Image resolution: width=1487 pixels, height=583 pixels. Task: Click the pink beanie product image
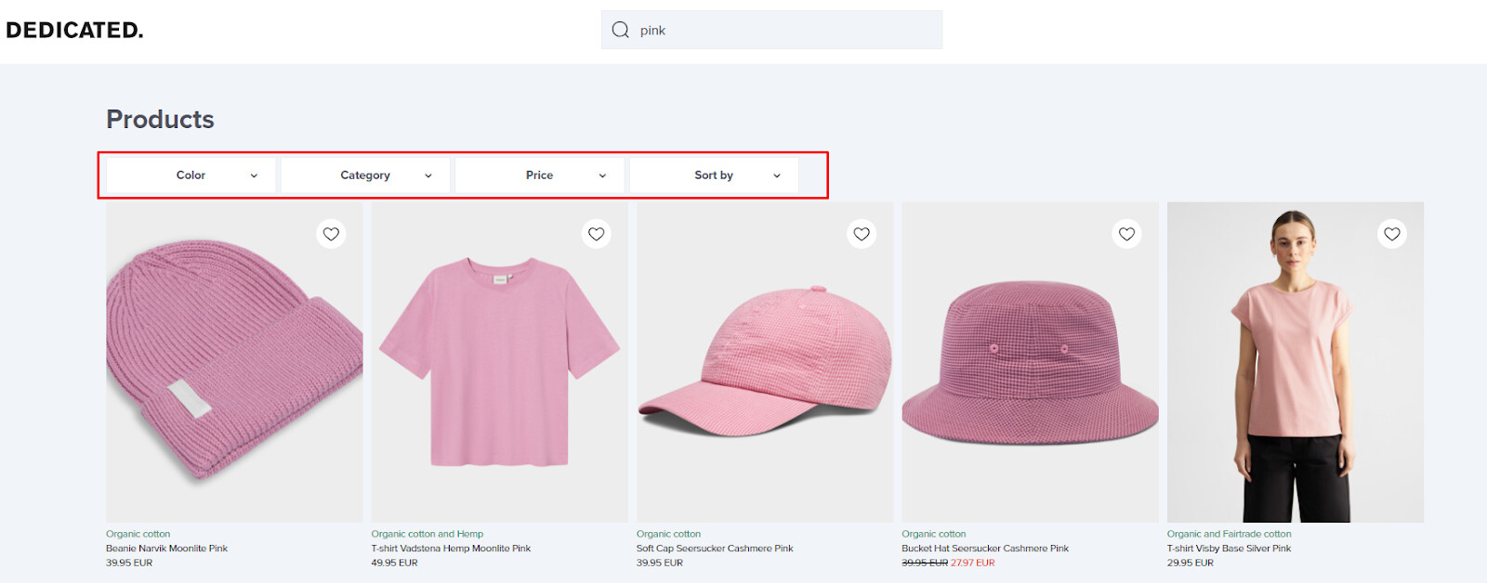(x=234, y=362)
